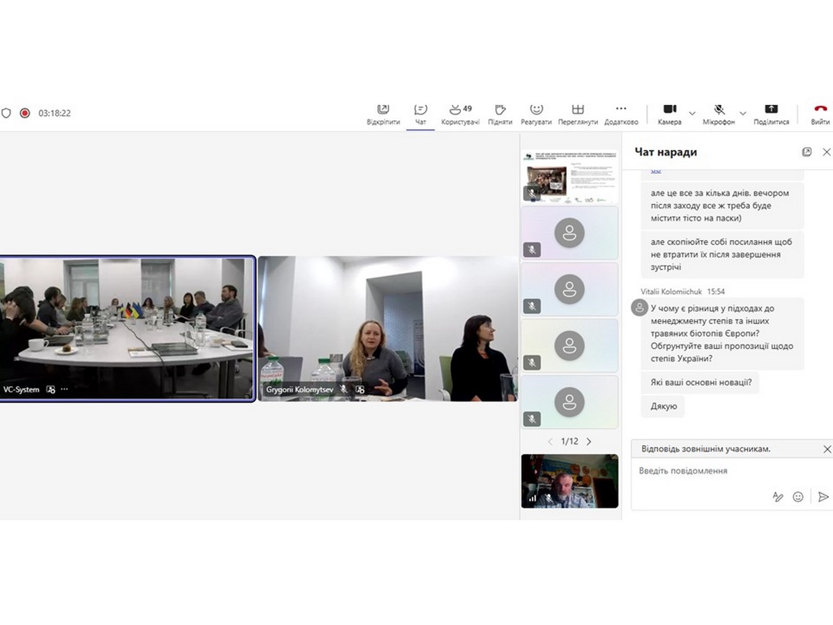Select the shared presentation thumbnail

click(569, 177)
